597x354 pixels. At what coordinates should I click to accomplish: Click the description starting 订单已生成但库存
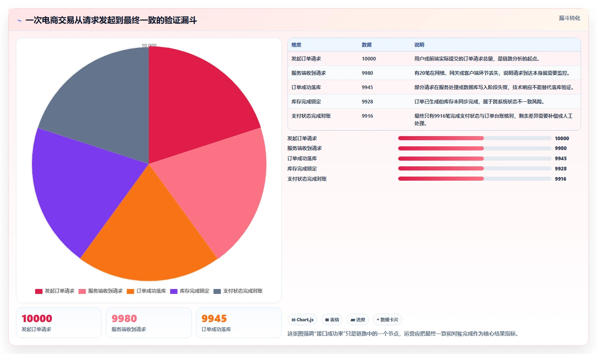(479, 102)
